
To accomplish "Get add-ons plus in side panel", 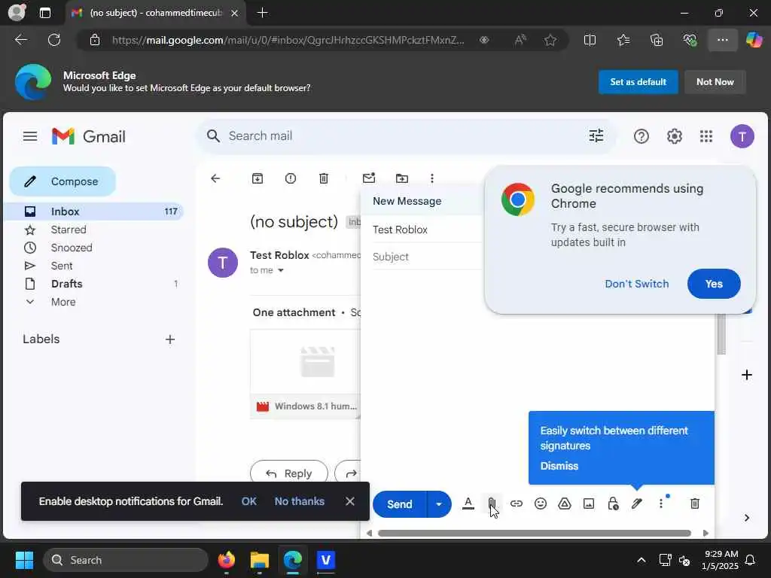I will tap(747, 375).
